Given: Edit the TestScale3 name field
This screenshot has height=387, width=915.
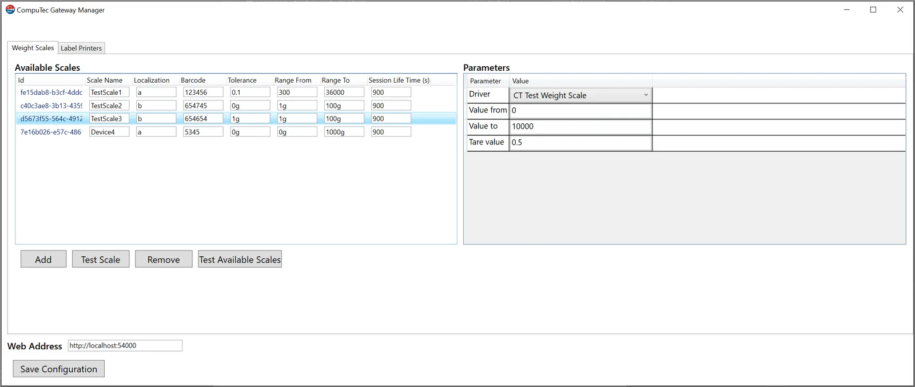Looking at the screenshot, I should point(109,119).
